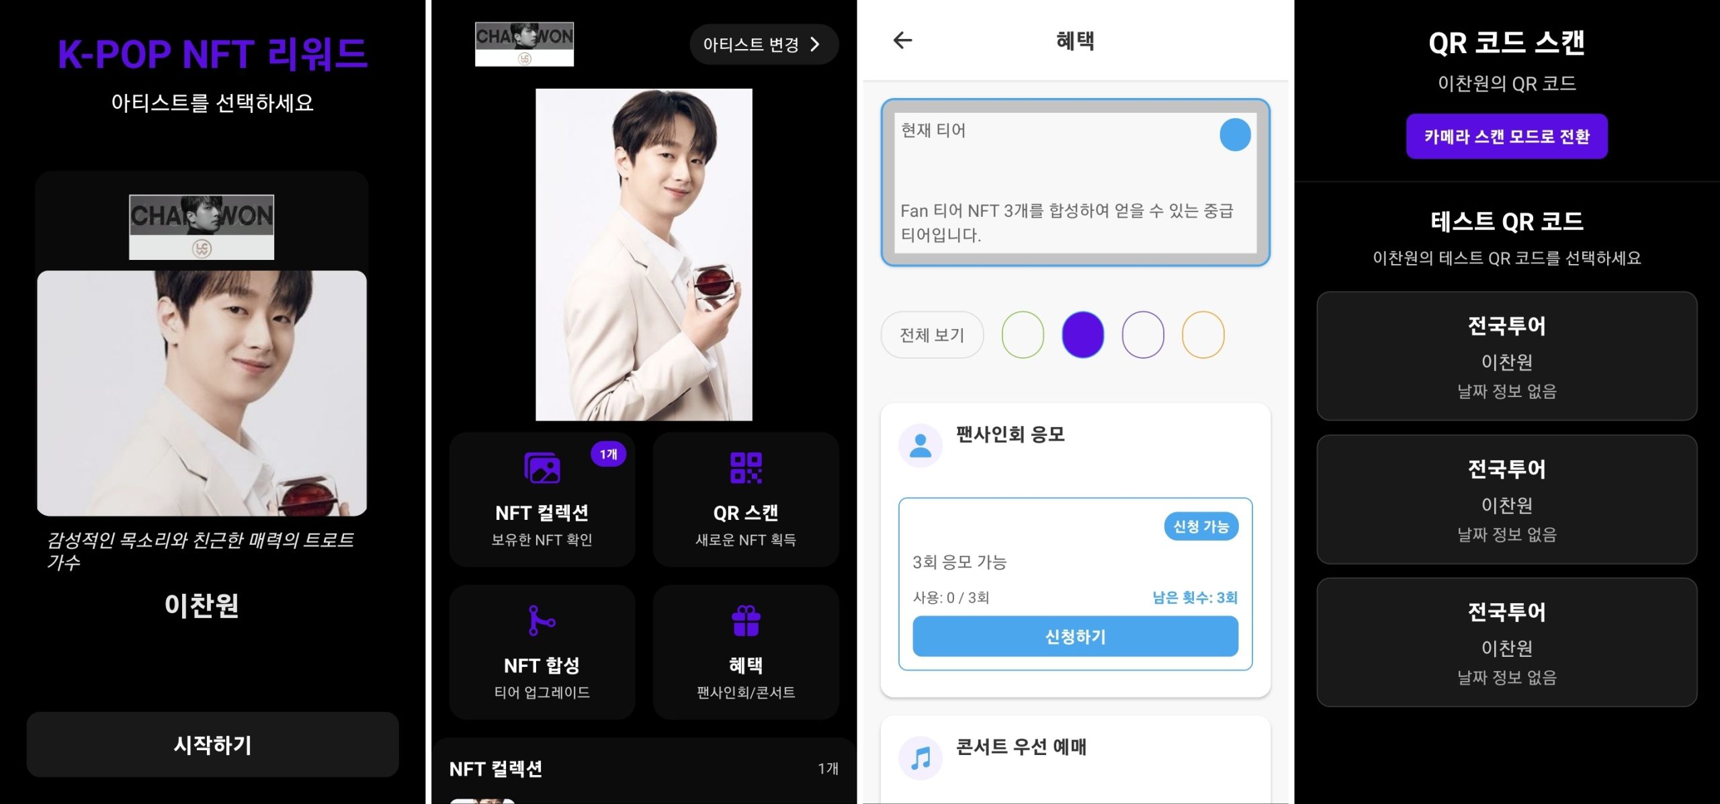The height and width of the screenshot is (804, 1720).
Task: Open 아티스트 변경 chevron selector
Action: tap(764, 44)
